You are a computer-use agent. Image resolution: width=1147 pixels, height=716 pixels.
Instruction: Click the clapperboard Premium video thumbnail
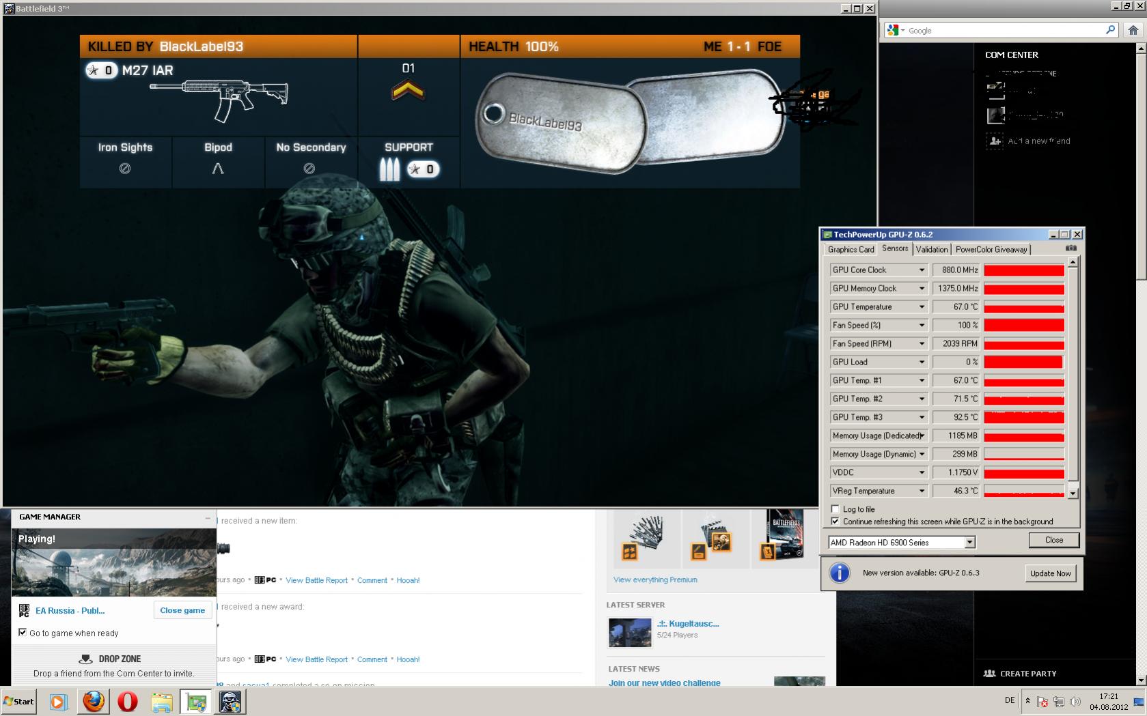[x=715, y=540]
